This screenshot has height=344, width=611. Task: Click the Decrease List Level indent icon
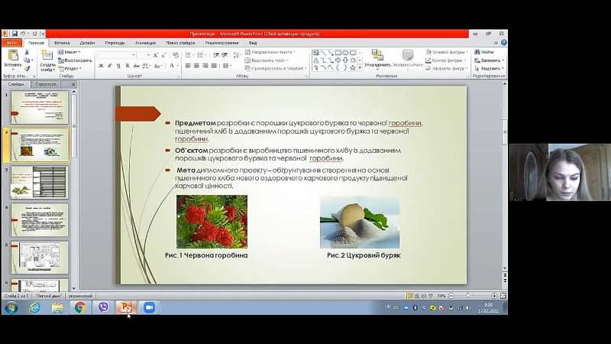coord(216,55)
